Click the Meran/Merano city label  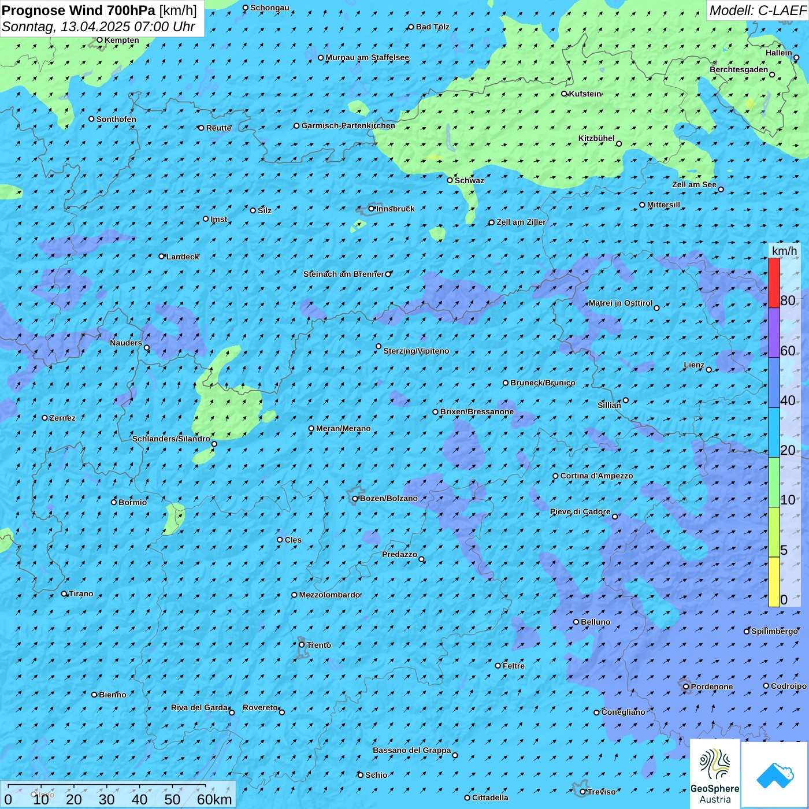tap(343, 429)
